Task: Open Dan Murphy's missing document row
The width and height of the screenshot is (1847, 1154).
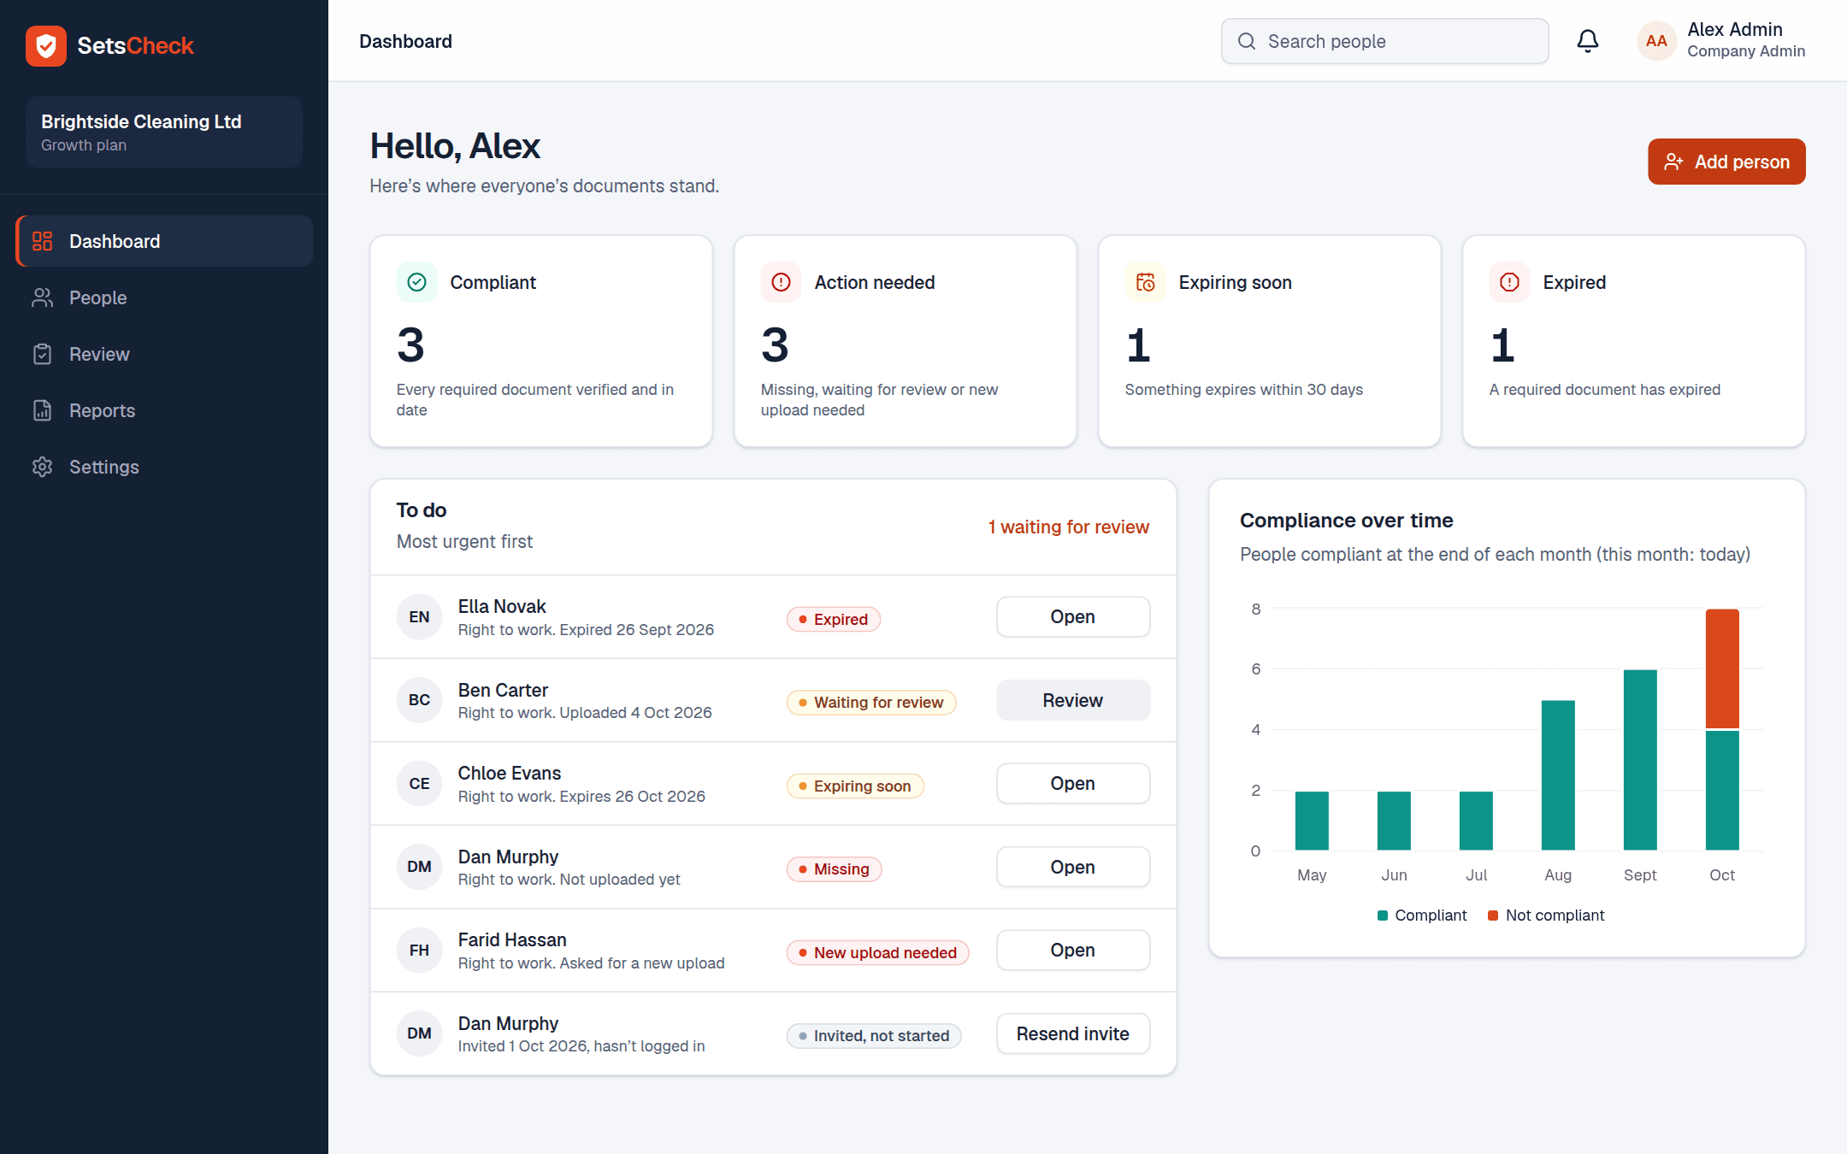Action: pos(1073,867)
